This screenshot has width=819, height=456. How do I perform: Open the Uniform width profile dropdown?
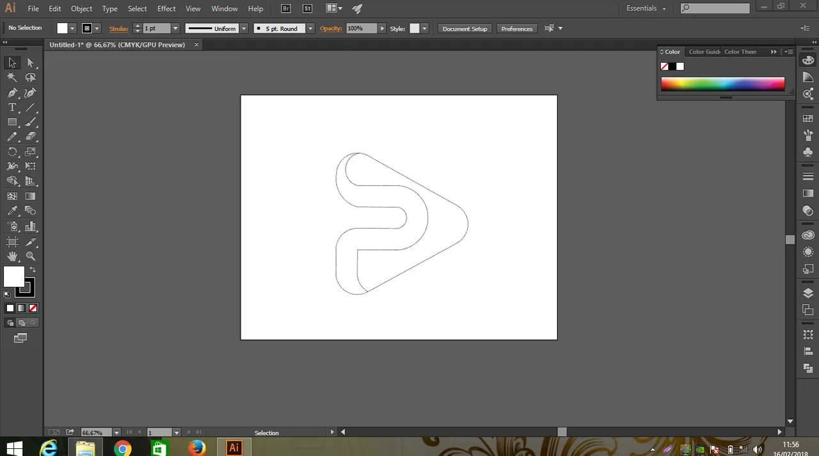(244, 29)
